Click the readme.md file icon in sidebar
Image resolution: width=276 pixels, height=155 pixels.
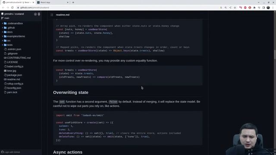[x=5, y=79]
